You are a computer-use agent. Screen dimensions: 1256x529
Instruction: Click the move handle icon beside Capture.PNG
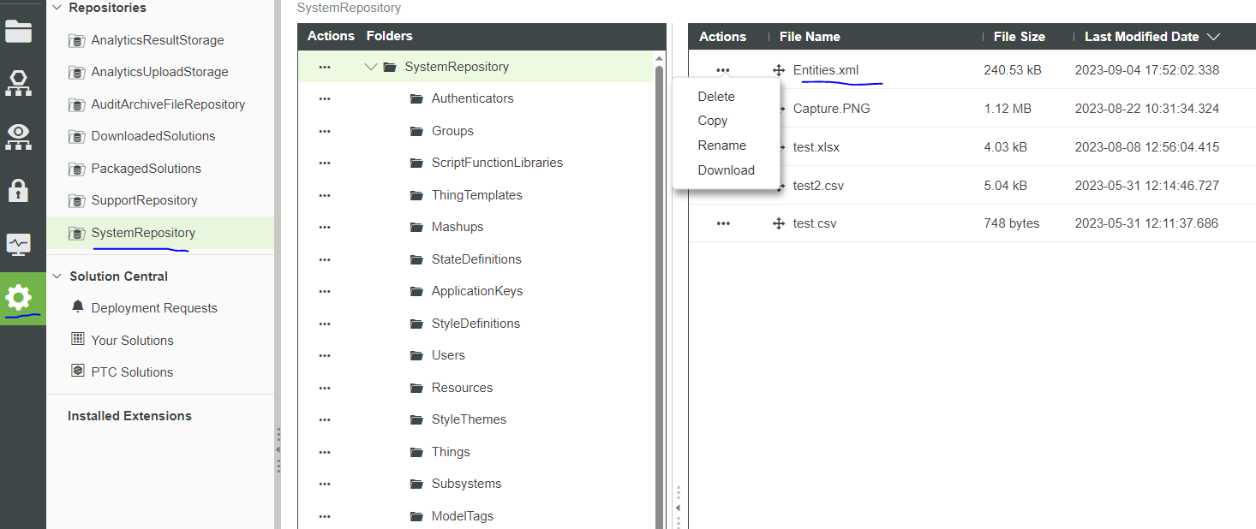778,108
